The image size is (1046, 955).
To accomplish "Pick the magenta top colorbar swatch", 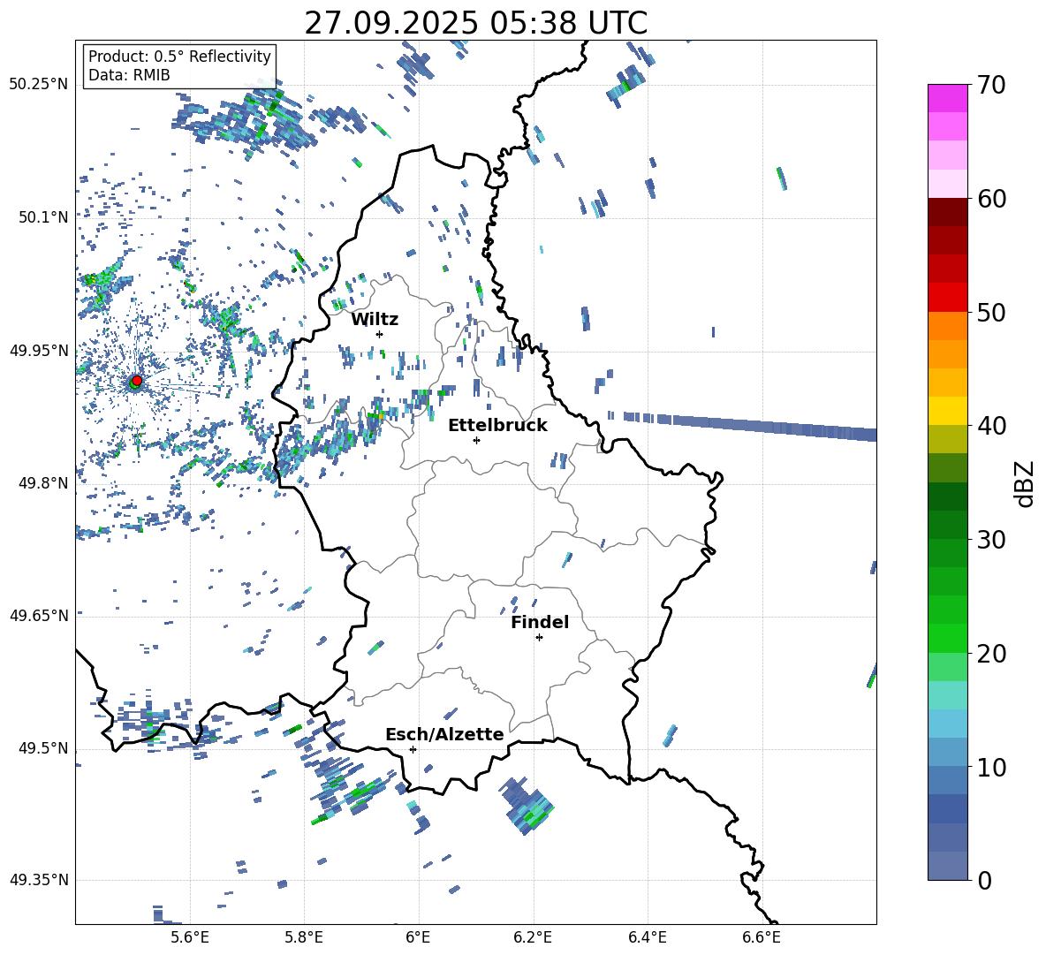I will pyautogui.click(x=947, y=98).
